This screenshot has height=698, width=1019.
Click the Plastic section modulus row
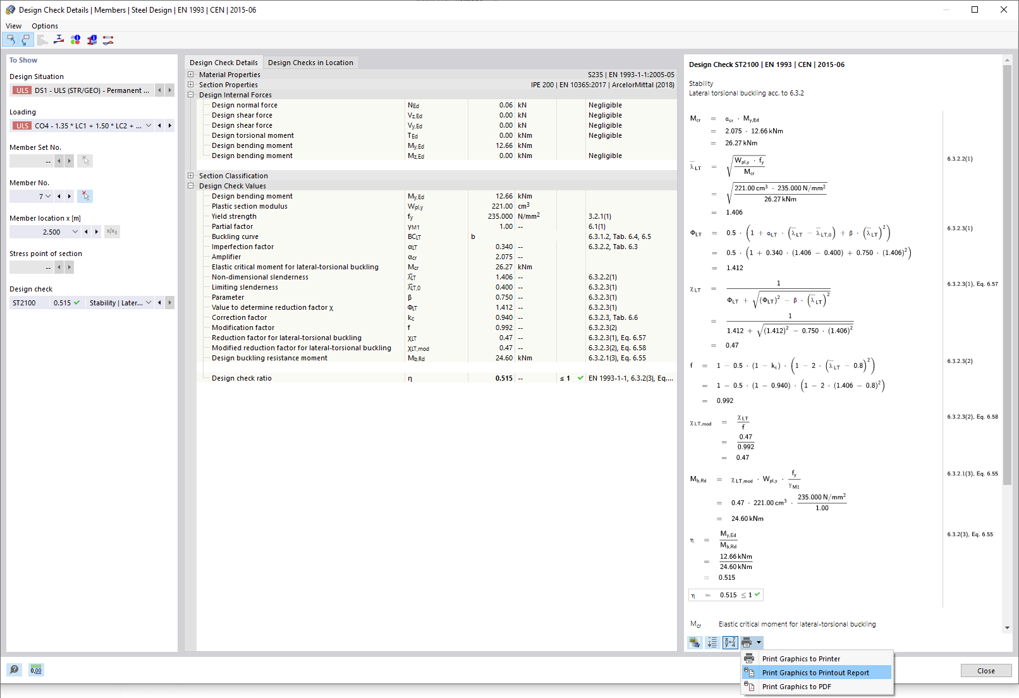point(436,206)
